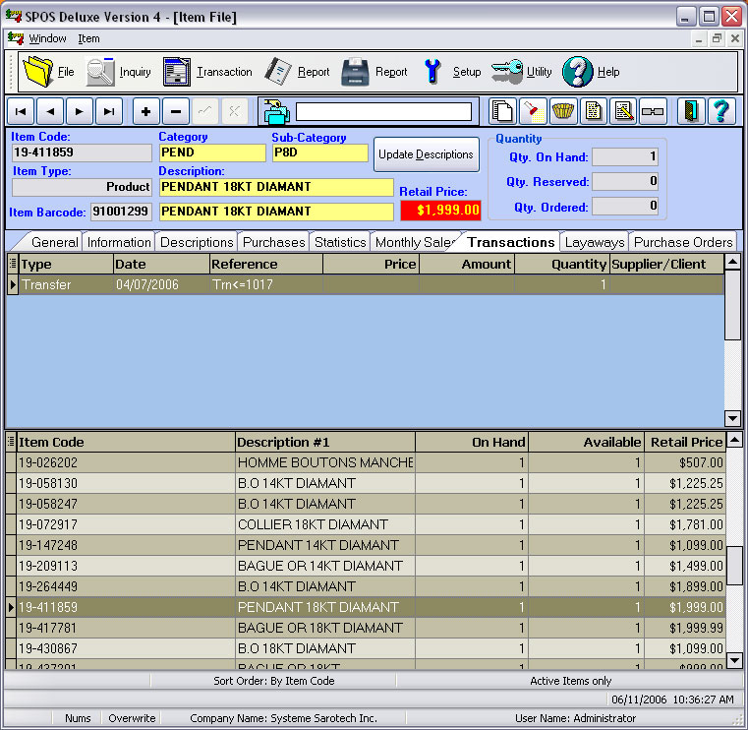748x730 pixels.
Task: Go to first record button
Action: tap(21, 112)
